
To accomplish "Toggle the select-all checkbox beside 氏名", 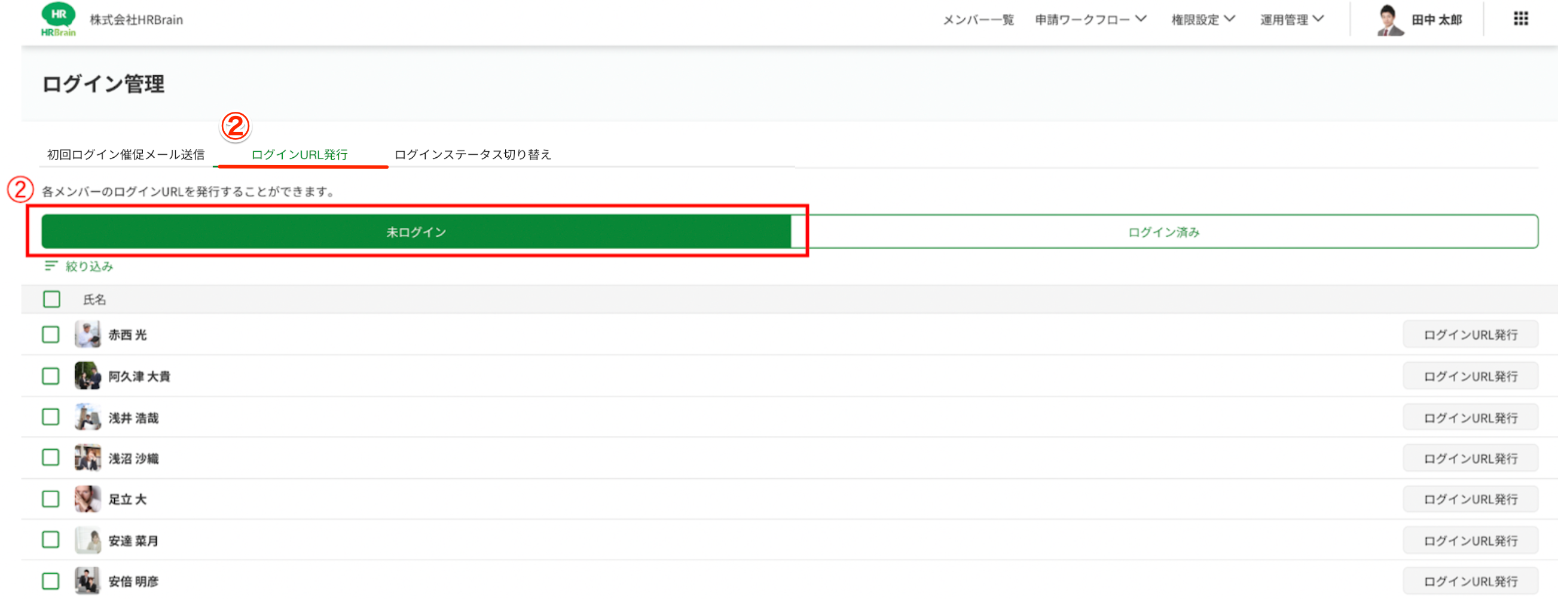I will tap(51, 299).
